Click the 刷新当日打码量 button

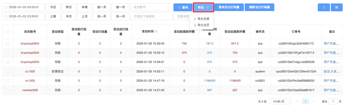point(259,7)
